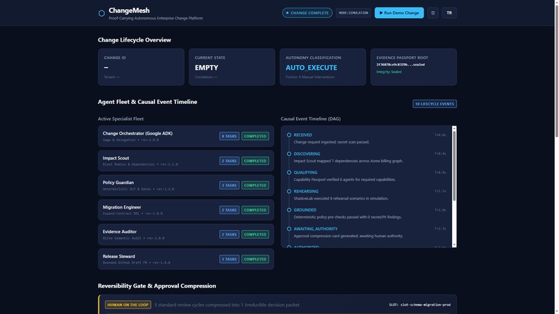Click the QUALIFYING event title
The image size is (559, 314).
click(x=306, y=173)
